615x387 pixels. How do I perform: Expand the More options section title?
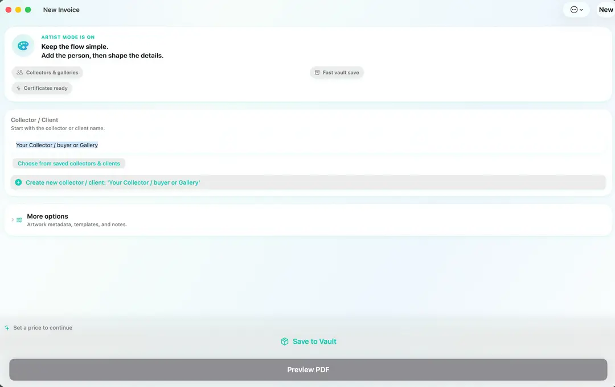(x=47, y=217)
